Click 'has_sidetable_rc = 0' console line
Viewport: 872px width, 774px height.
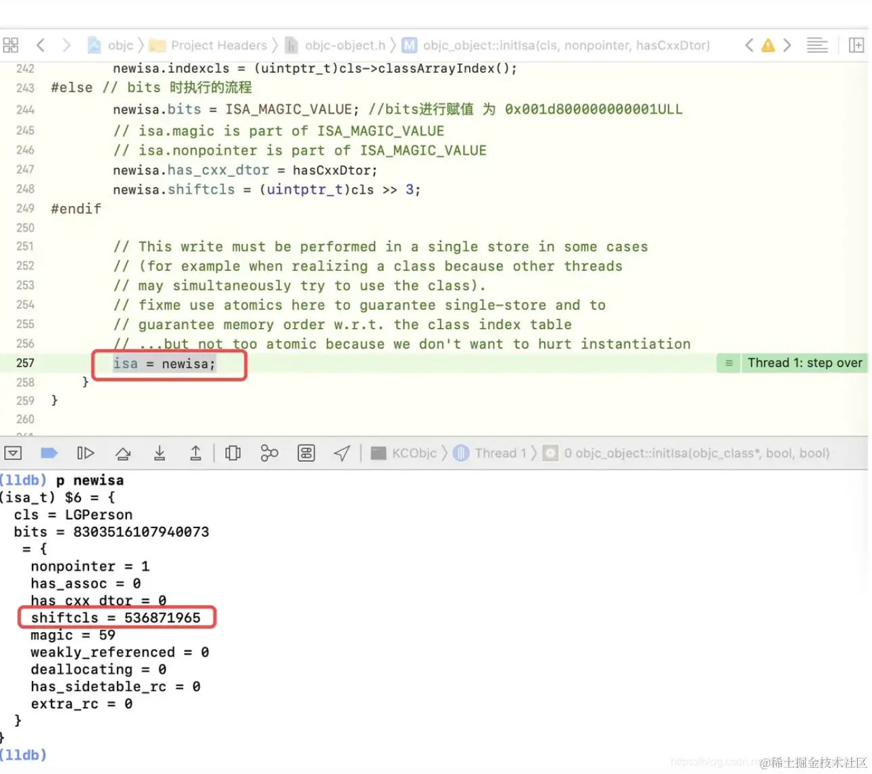point(116,686)
